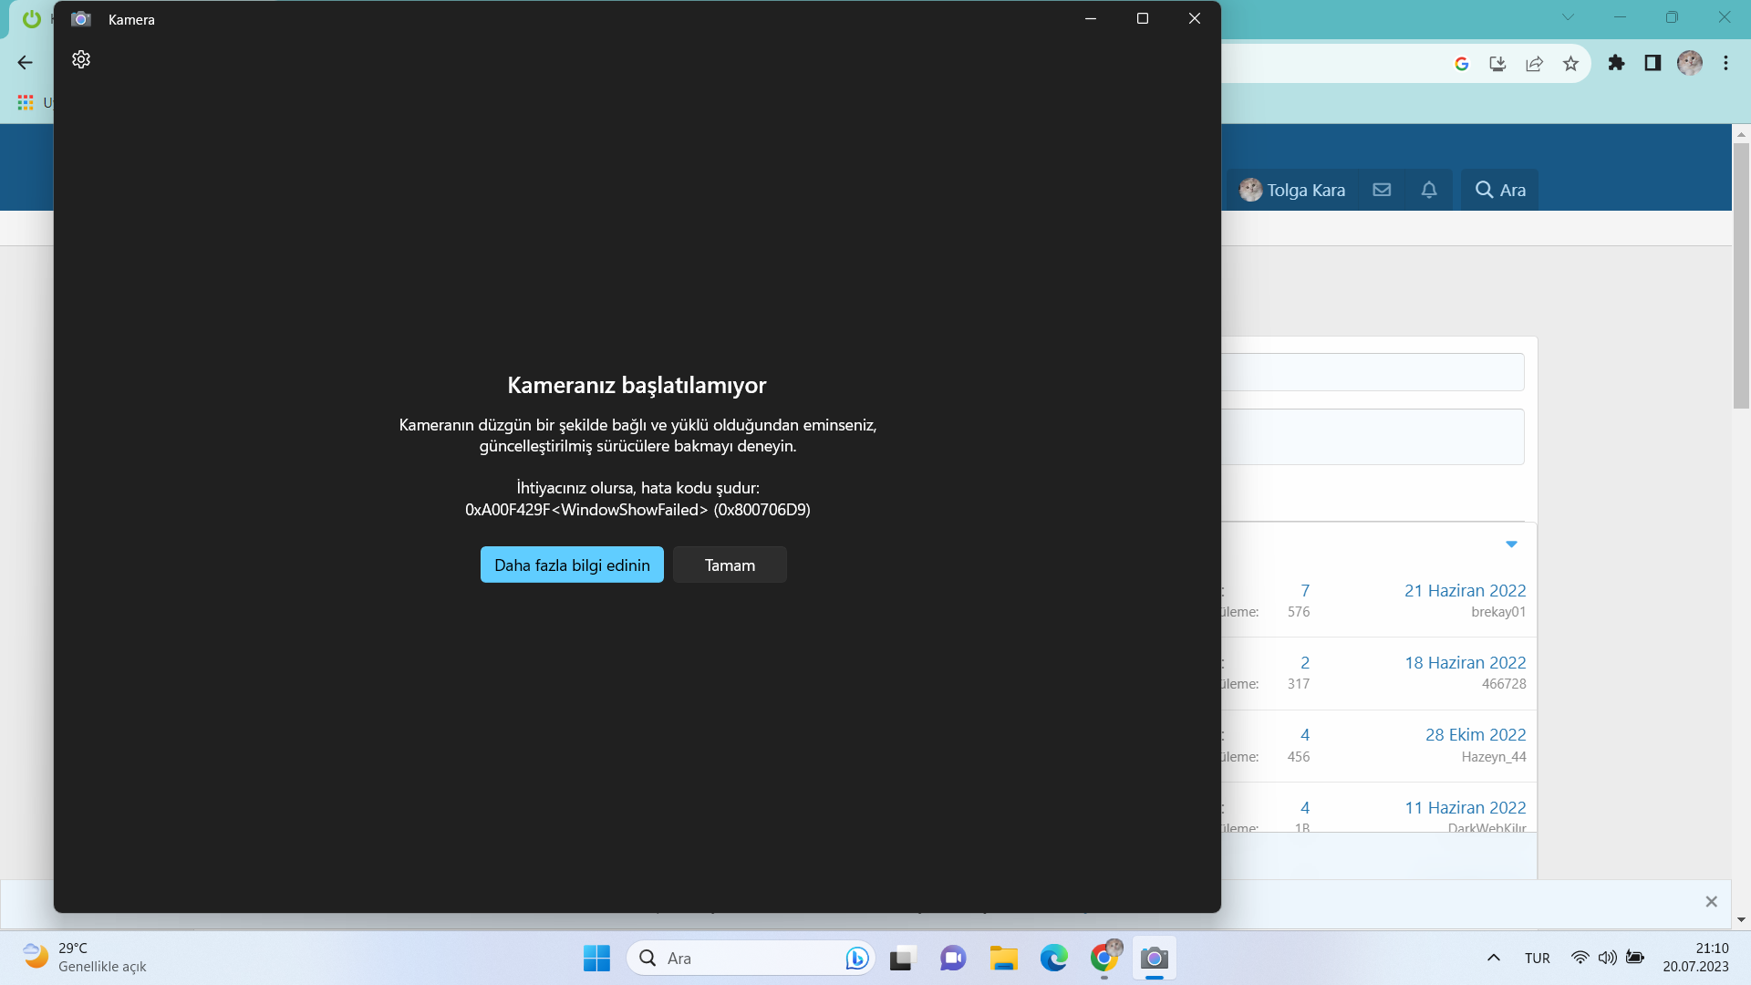Open Windows Start menu
The image size is (1751, 985).
[596, 959]
